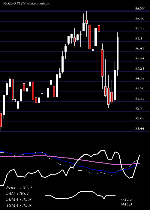Click the NASDAQ EUFN mail.munafa.pro title text
This screenshot has height=210, width=150.
[x=26, y=4]
